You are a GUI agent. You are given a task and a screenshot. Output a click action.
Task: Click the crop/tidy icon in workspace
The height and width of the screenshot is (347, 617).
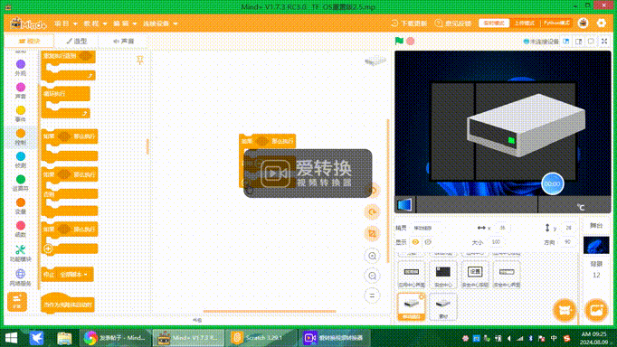click(x=372, y=234)
